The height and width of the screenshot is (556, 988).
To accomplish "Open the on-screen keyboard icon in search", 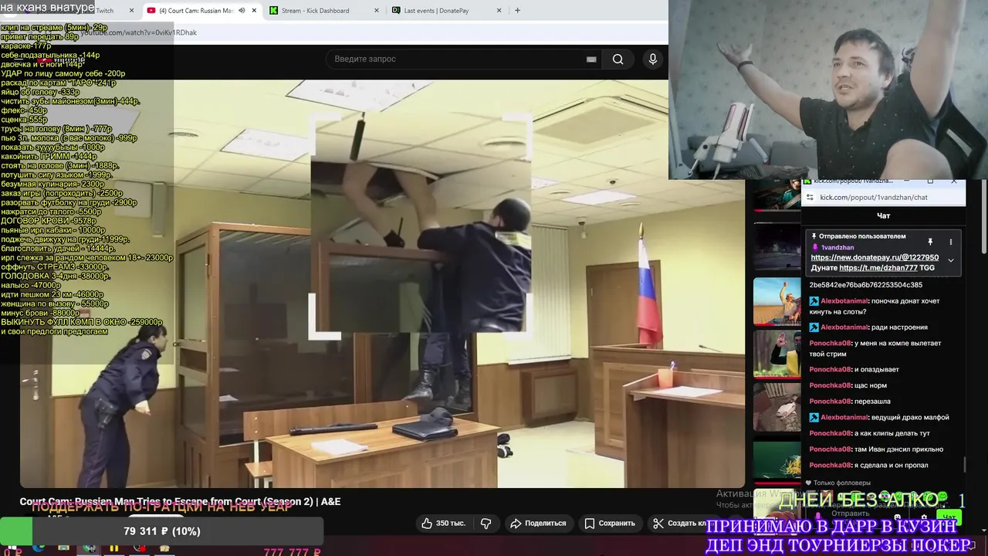I will [x=591, y=59].
